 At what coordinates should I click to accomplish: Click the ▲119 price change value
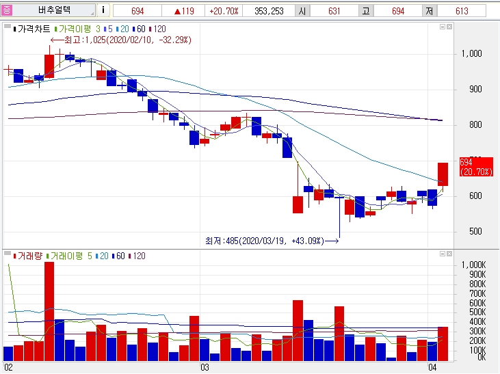pyautogui.click(x=184, y=11)
